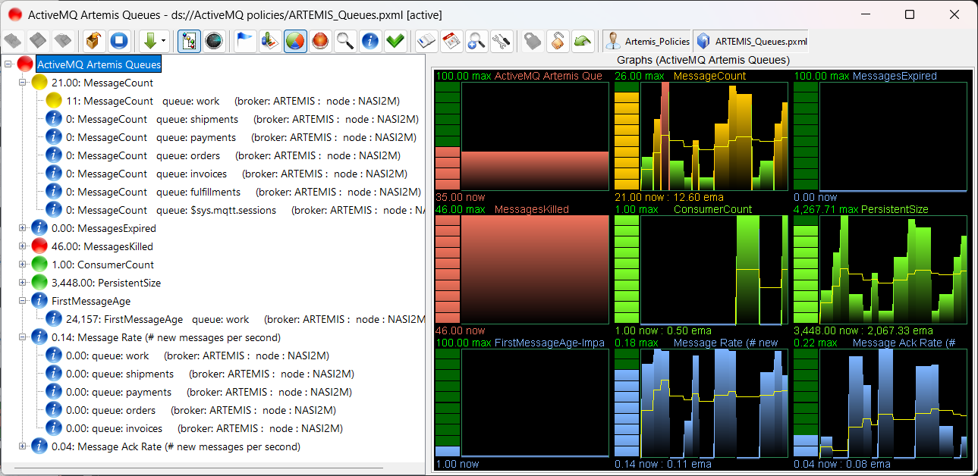
Task: Click the info icon beside 0.00: MessagesExpired
Action: tap(39, 228)
